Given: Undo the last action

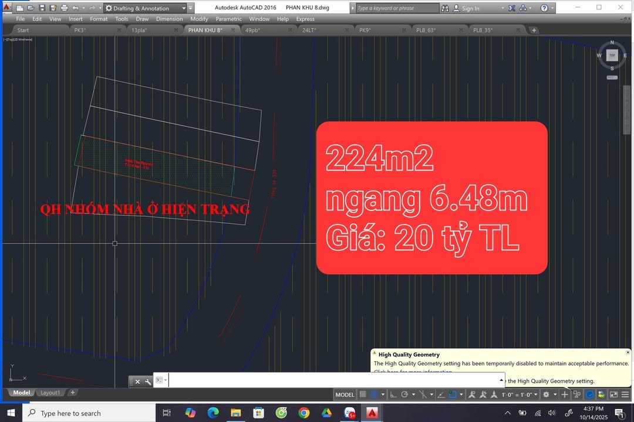Looking at the screenshot, I should pos(75,8).
